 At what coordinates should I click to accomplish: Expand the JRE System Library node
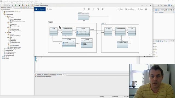[3, 11]
